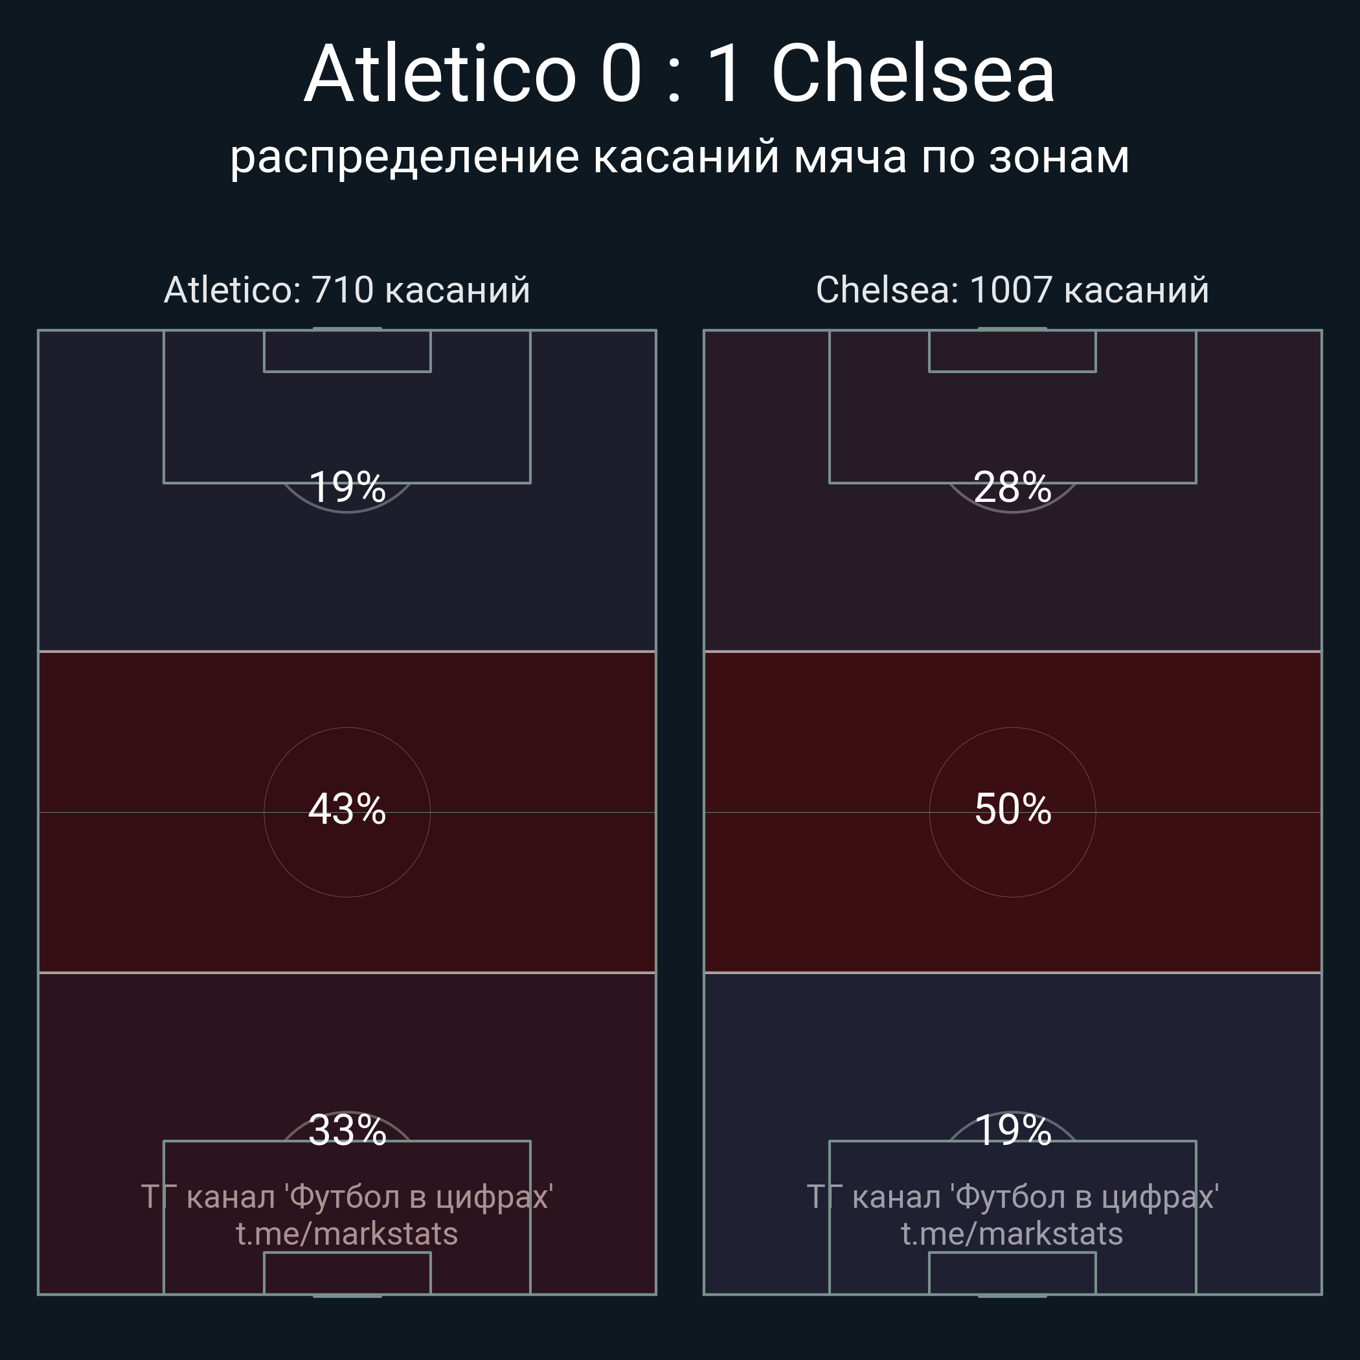Click the 'Atletico 0 : 1 Chelsea' title
1360x1360 pixels.
(679, 74)
